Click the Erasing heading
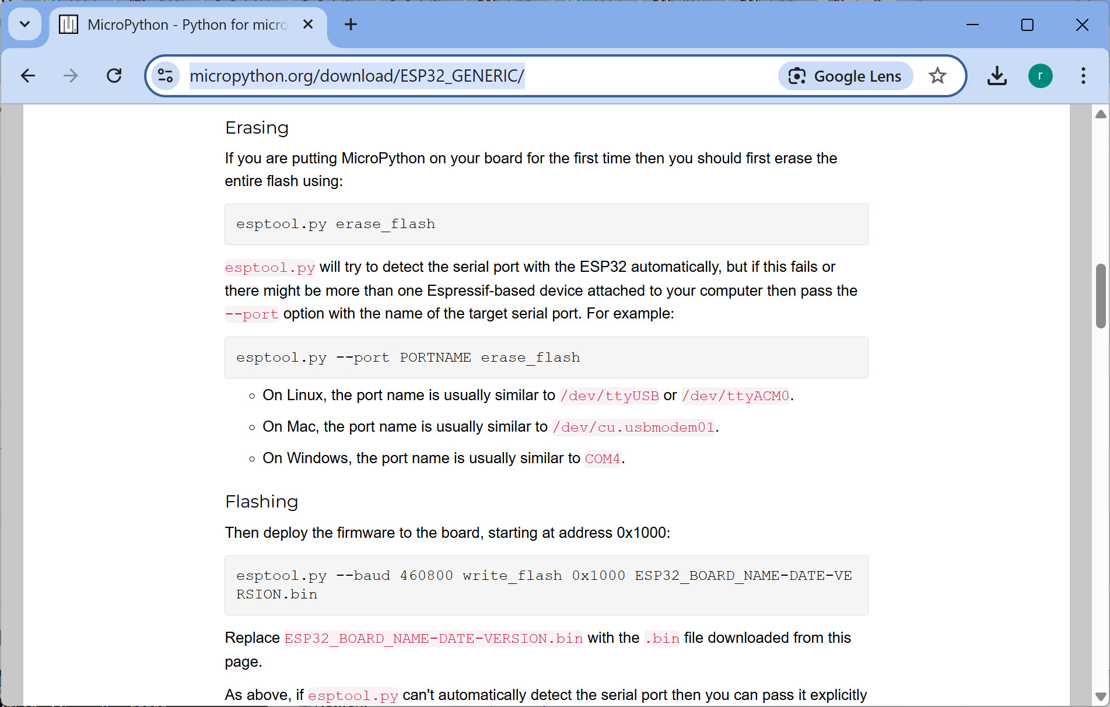1110x707 pixels. tap(257, 128)
